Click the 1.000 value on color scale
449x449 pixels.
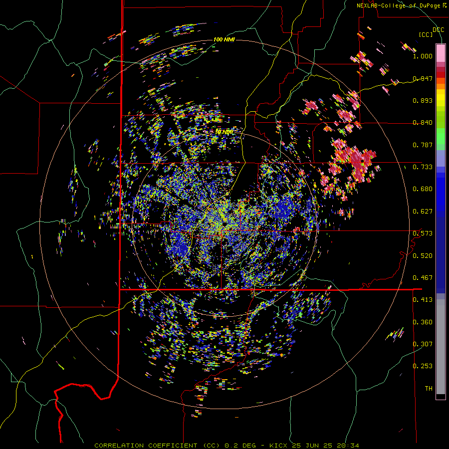[x=423, y=56]
